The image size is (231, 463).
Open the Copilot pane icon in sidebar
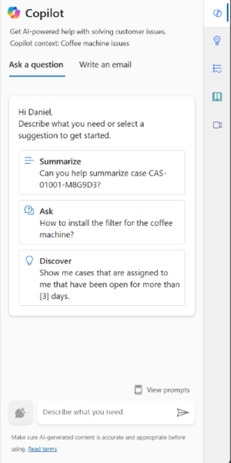tap(218, 13)
